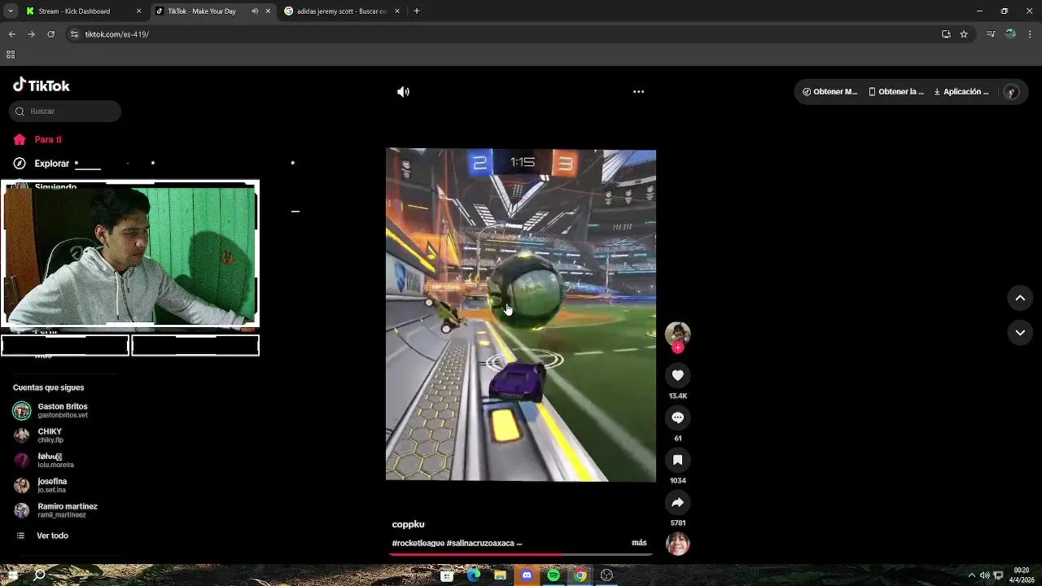Go back in browser history
The height and width of the screenshot is (586, 1042).
[x=11, y=34]
